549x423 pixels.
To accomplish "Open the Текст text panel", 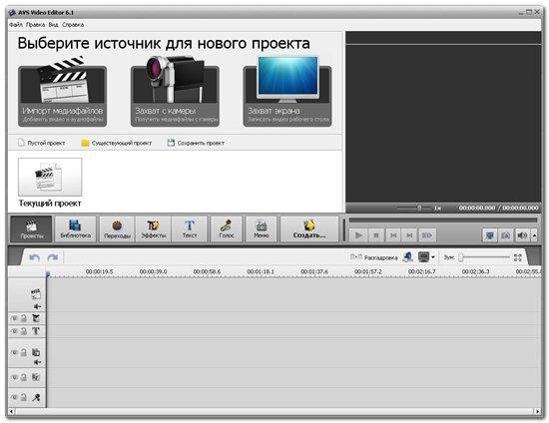I will tap(190, 229).
